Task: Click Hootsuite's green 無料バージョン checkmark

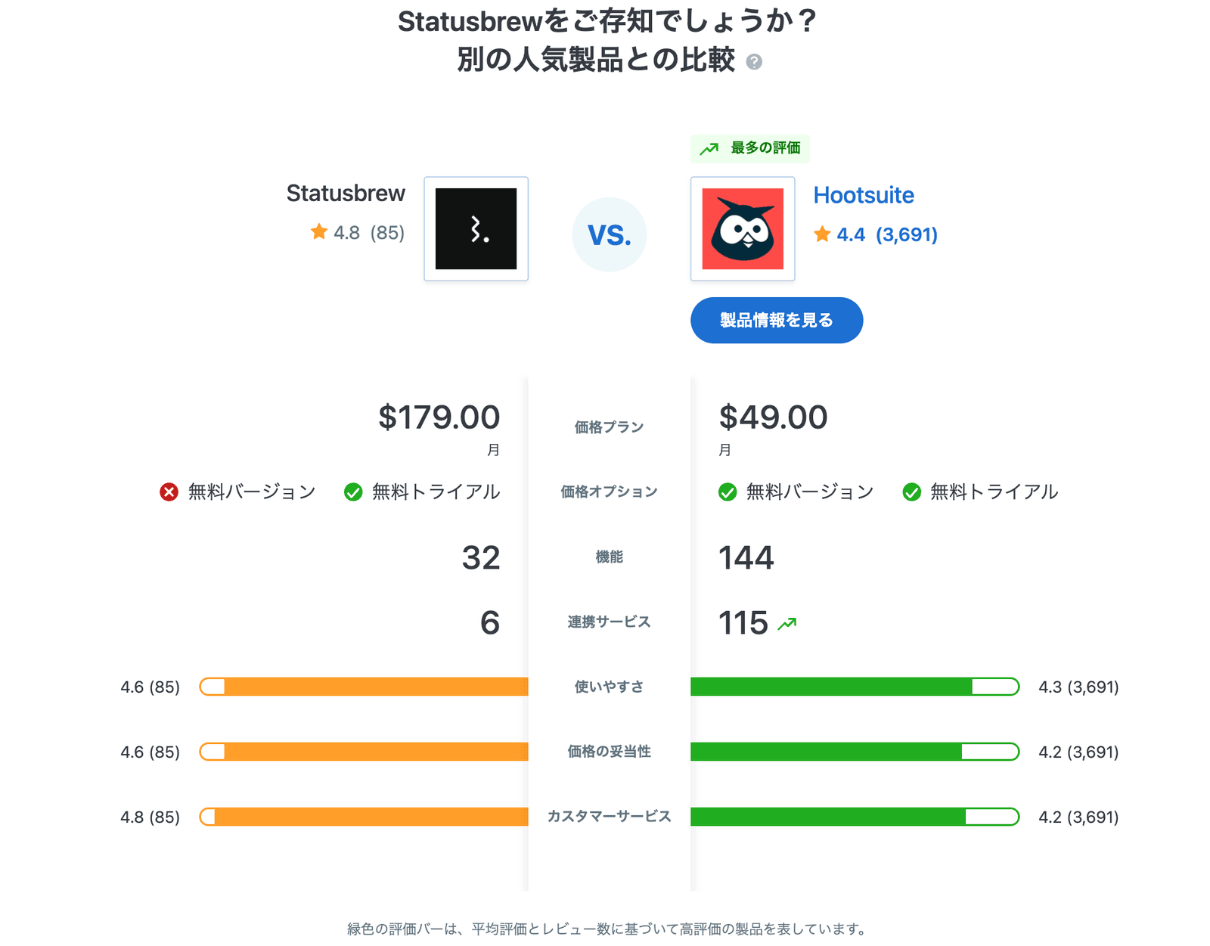Action: [728, 492]
